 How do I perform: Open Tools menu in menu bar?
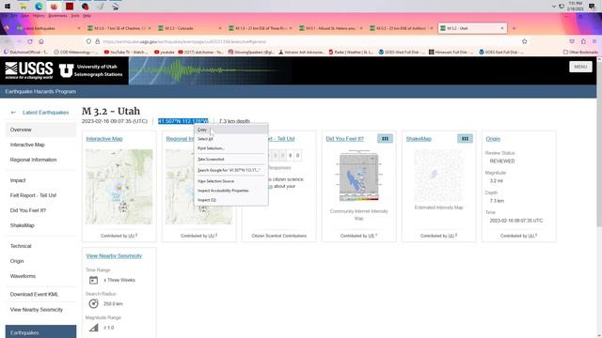pyautogui.click(x=75, y=16)
